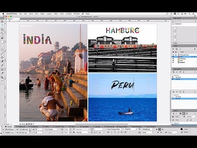Screen dimensions: 197x148
Task: Click edit style sheet pencil icon
Action: pos(177,72)
